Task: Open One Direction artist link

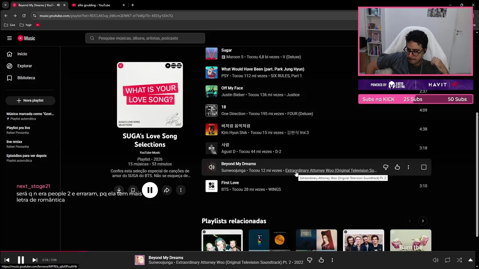Action: [233, 114]
